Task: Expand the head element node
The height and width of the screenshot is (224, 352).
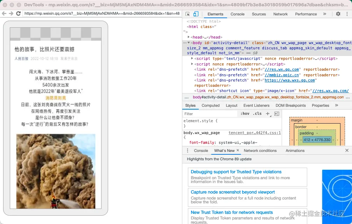Action: [x=189, y=37]
